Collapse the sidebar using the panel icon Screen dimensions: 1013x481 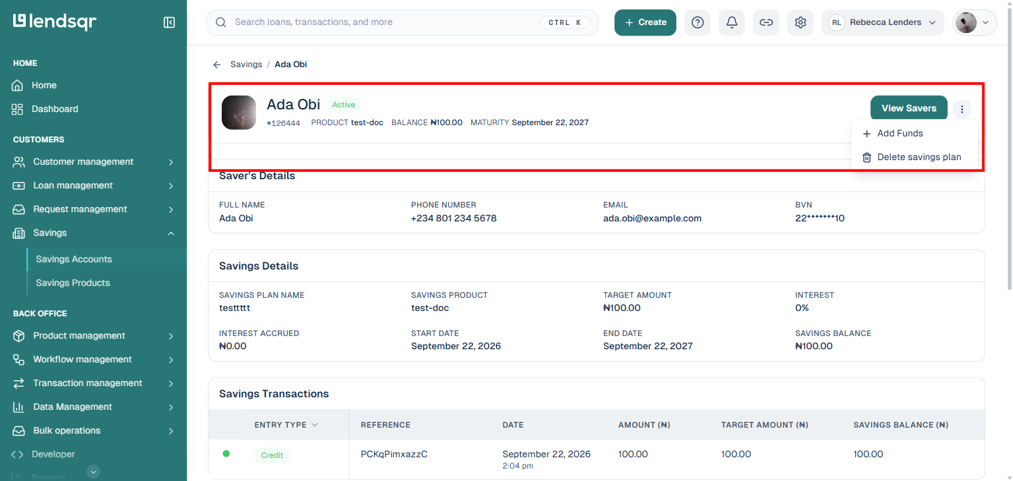point(169,22)
